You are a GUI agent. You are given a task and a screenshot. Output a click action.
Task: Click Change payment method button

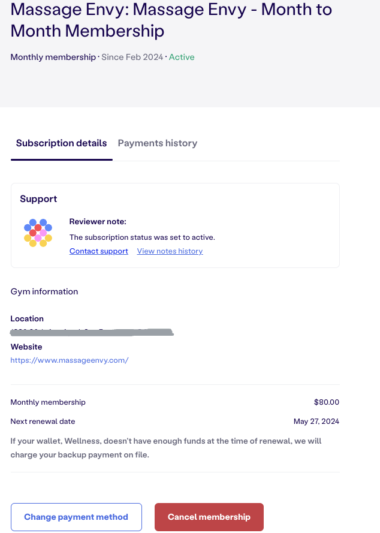(76, 517)
